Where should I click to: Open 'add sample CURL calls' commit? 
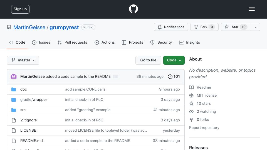pos(85,89)
